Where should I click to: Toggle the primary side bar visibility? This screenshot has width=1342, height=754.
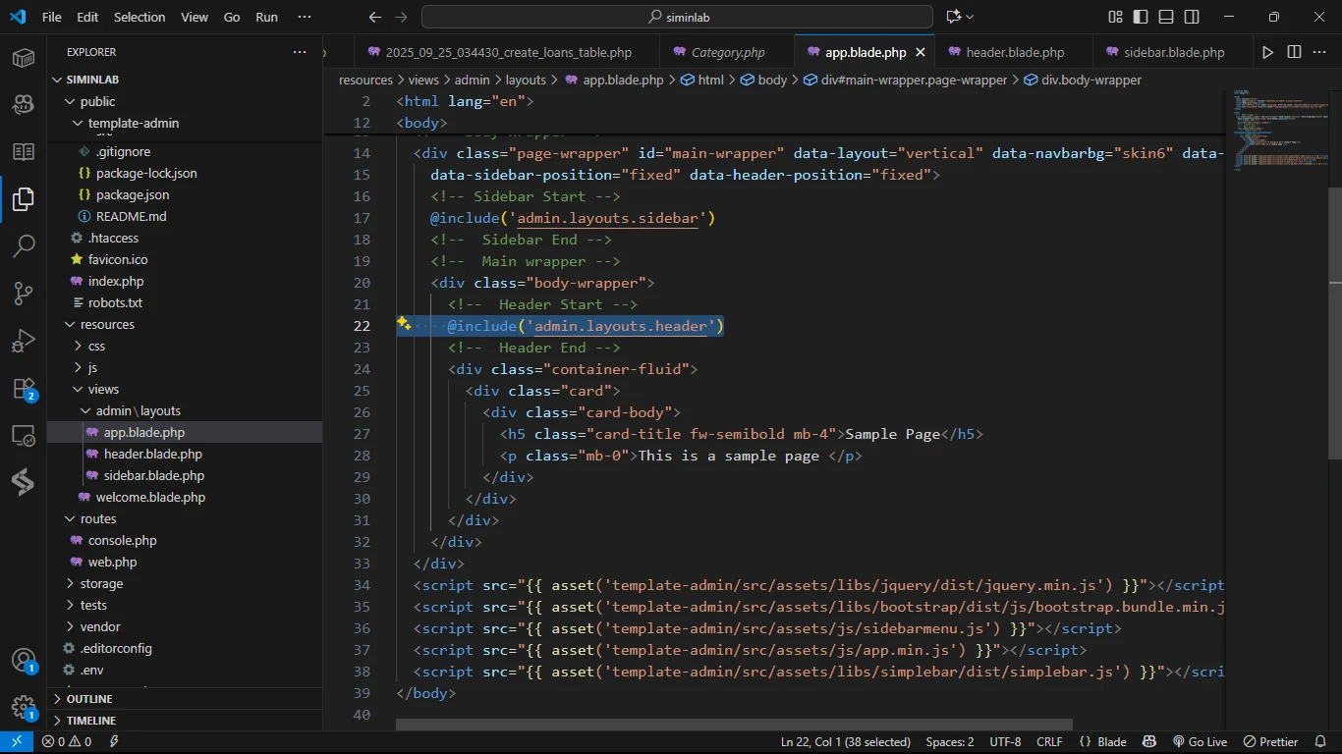point(1141,17)
